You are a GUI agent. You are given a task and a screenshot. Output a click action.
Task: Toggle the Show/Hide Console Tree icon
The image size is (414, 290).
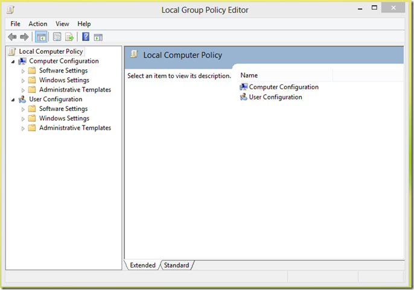pyautogui.click(x=41, y=37)
